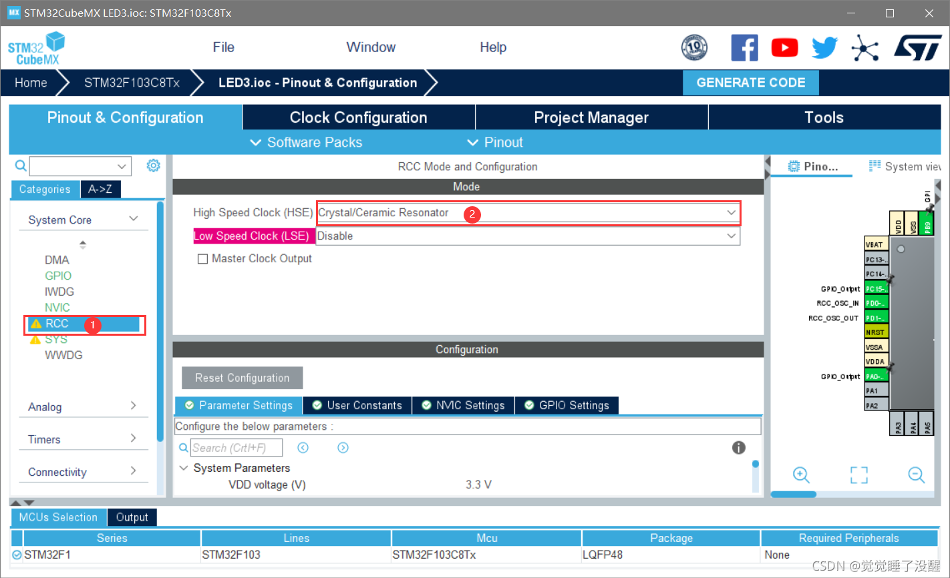
Task: Click the pinout horizontal scrollbar
Action: coord(794,495)
